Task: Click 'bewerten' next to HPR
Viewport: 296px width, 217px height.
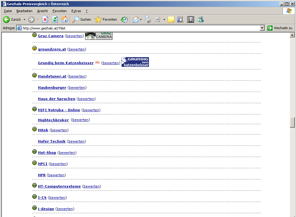Action: [x=56, y=175]
